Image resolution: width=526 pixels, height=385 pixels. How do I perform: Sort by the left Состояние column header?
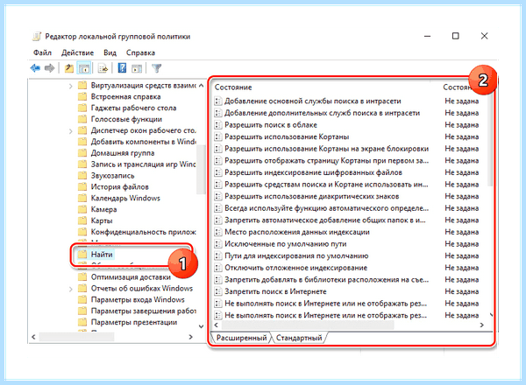233,87
